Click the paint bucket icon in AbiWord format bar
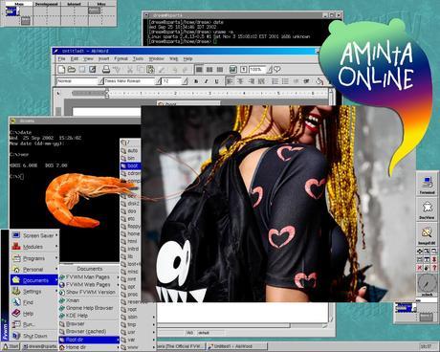This screenshot has height=352, width=440. [319, 81]
